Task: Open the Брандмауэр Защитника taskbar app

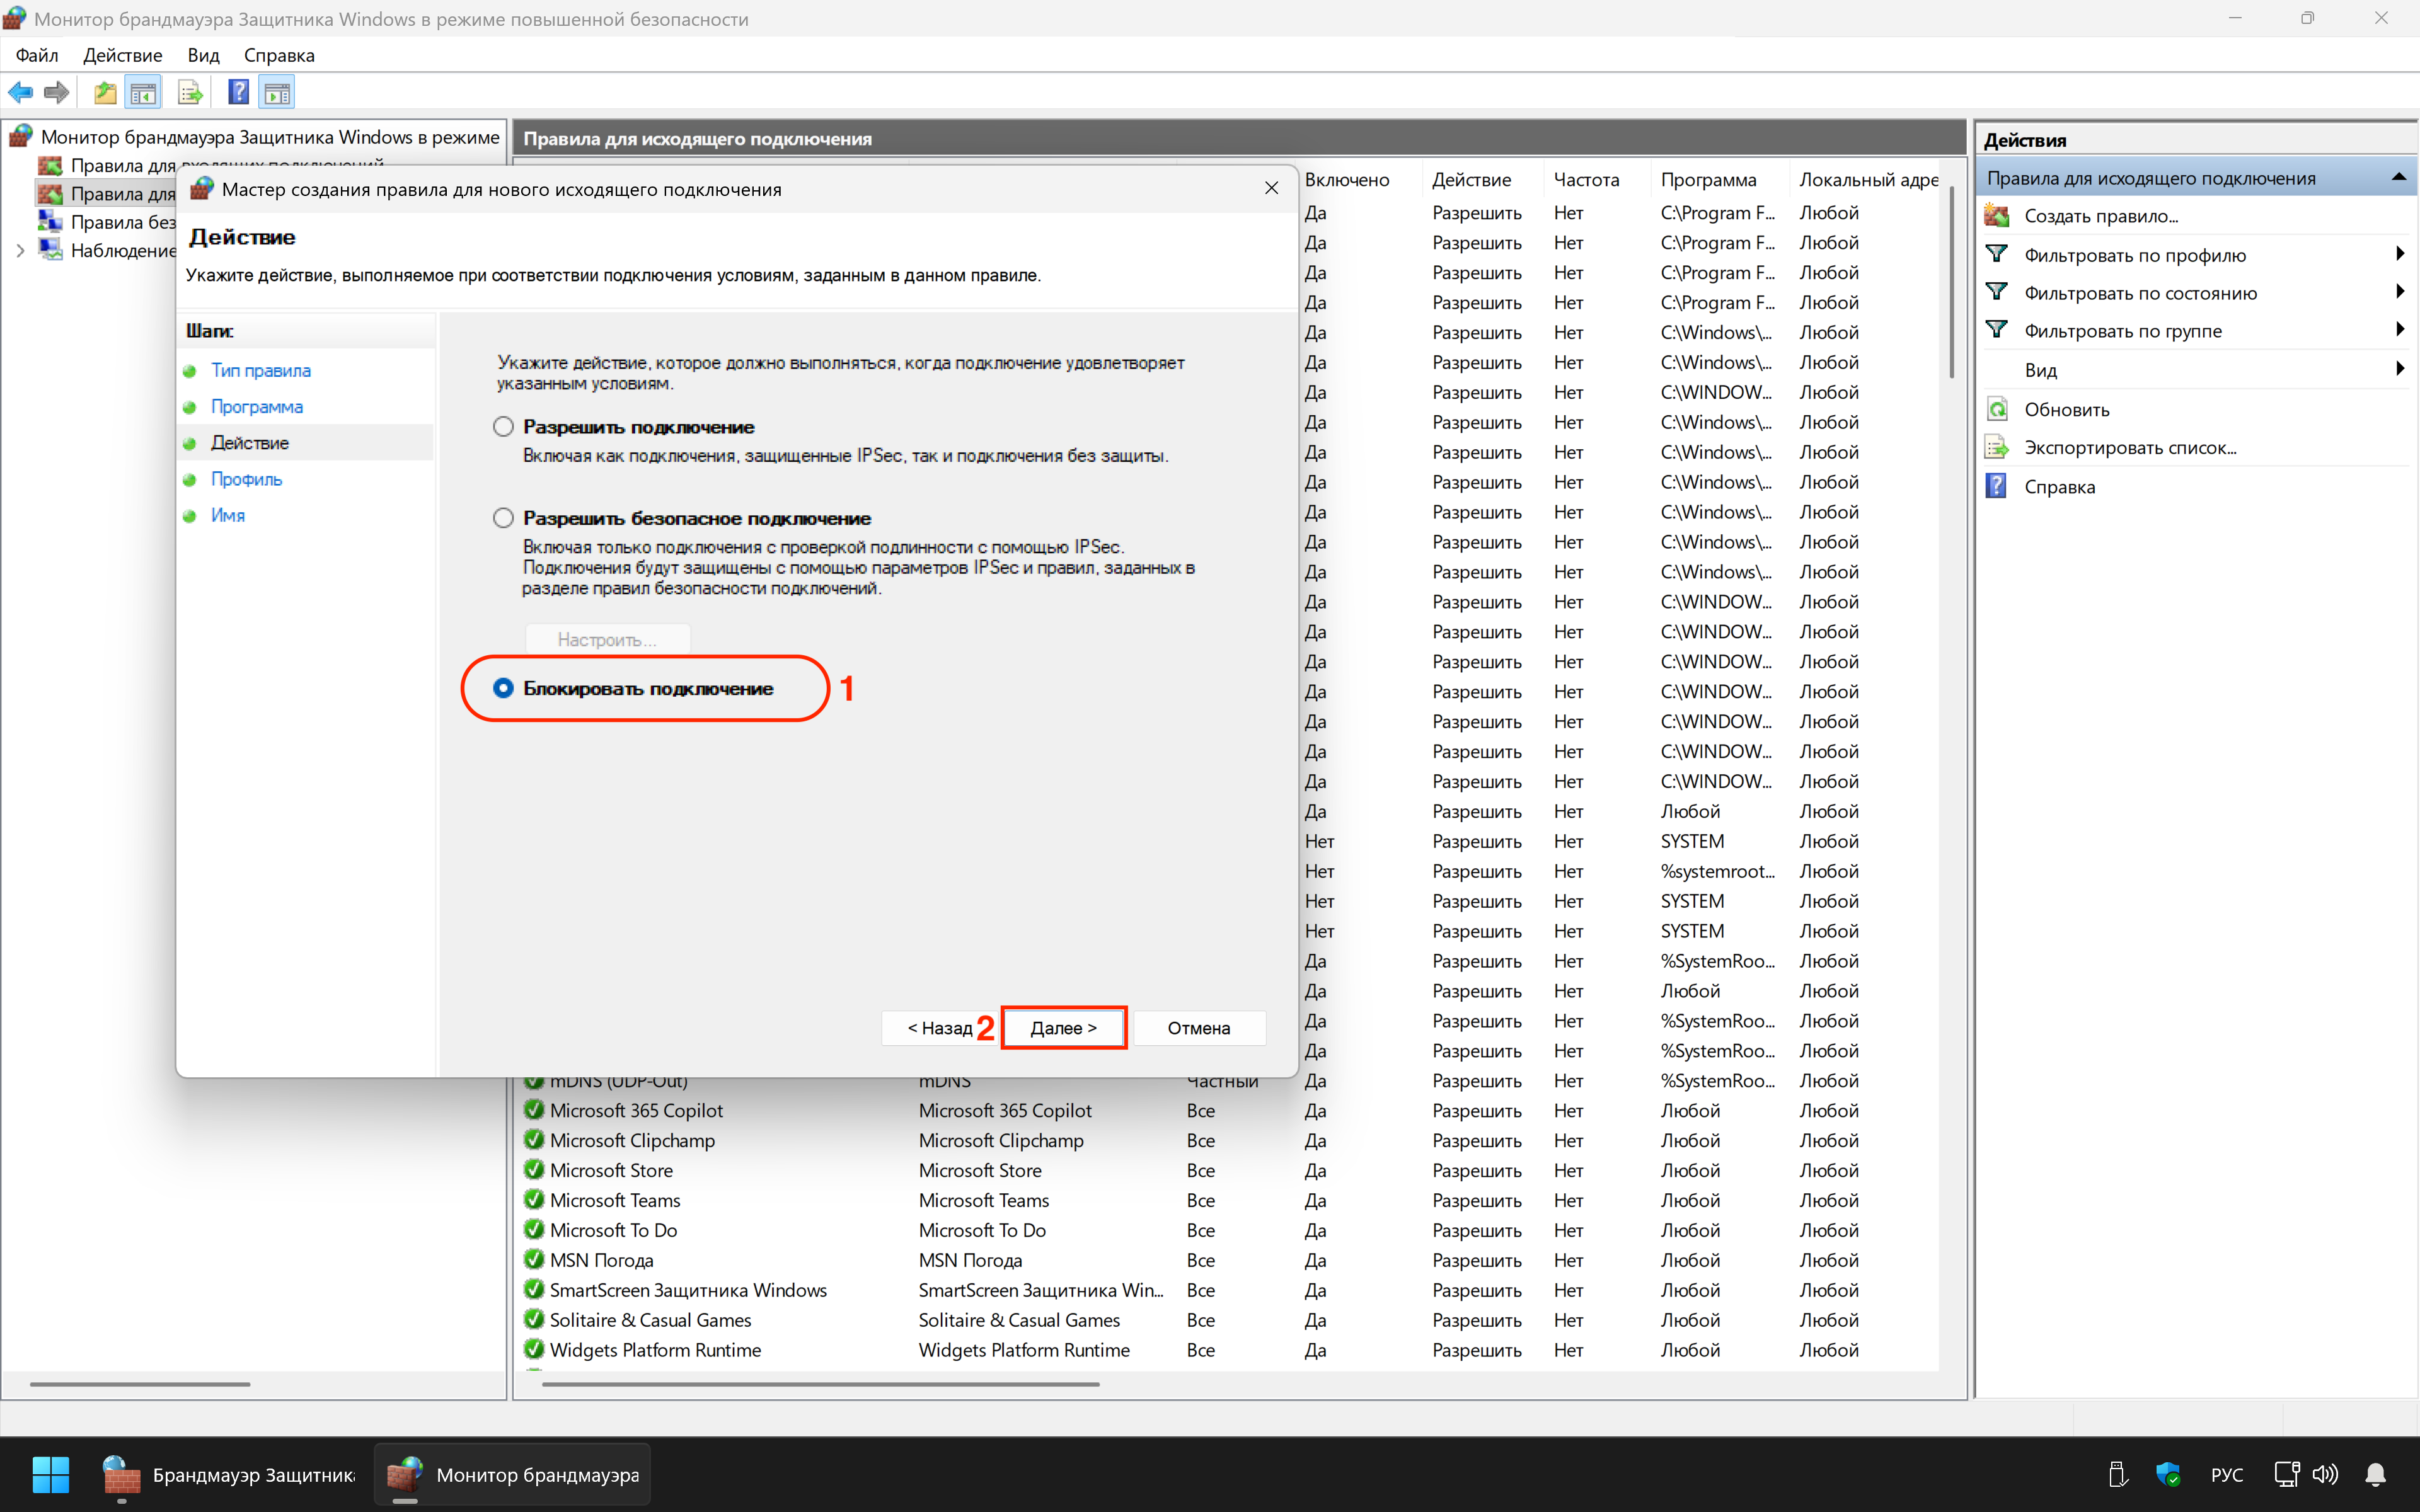Action: [230, 1474]
